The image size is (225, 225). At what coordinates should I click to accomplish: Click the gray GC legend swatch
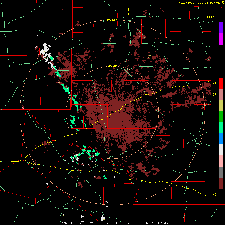221,172
